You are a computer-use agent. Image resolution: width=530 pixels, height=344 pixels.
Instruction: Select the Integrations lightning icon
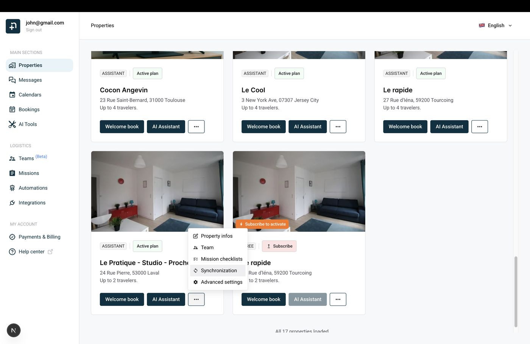click(12, 203)
